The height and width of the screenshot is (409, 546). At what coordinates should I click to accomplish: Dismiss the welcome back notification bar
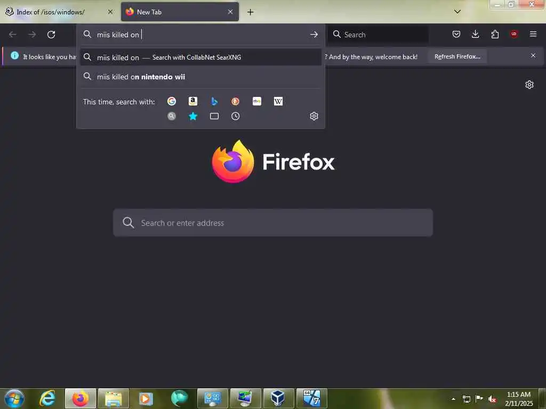tap(533, 55)
